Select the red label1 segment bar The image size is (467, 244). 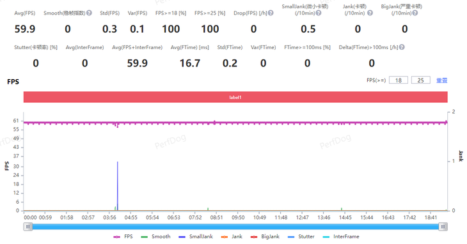(x=235, y=97)
